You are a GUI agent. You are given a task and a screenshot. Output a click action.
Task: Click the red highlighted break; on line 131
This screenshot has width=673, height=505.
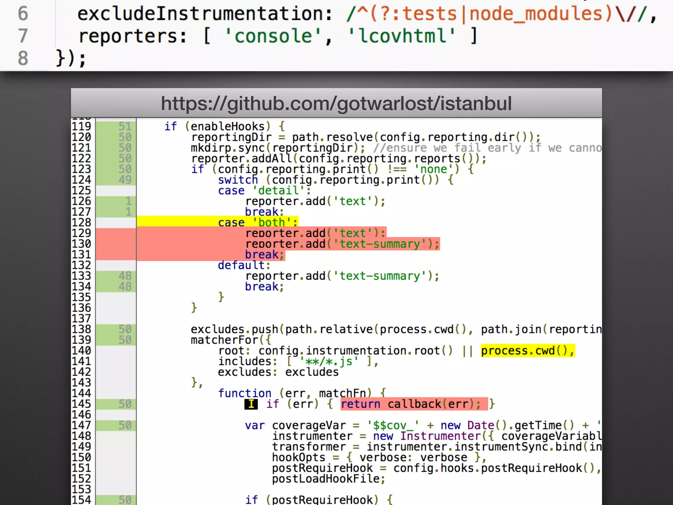tap(265, 255)
